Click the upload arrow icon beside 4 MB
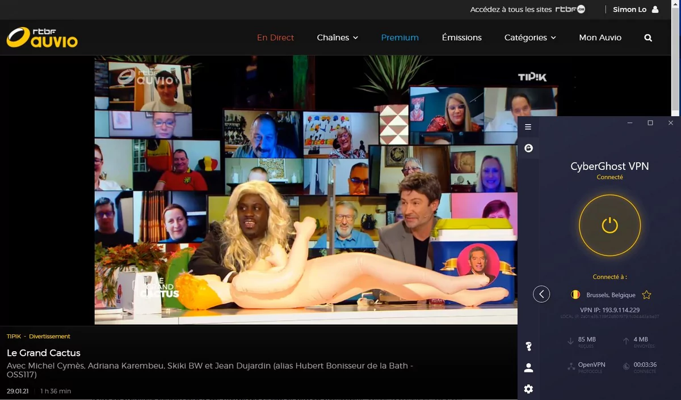This screenshot has width=681, height=400. click(626, 341)
